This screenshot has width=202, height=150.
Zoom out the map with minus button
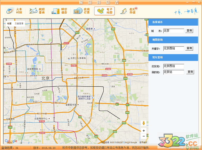click(144, 136)
